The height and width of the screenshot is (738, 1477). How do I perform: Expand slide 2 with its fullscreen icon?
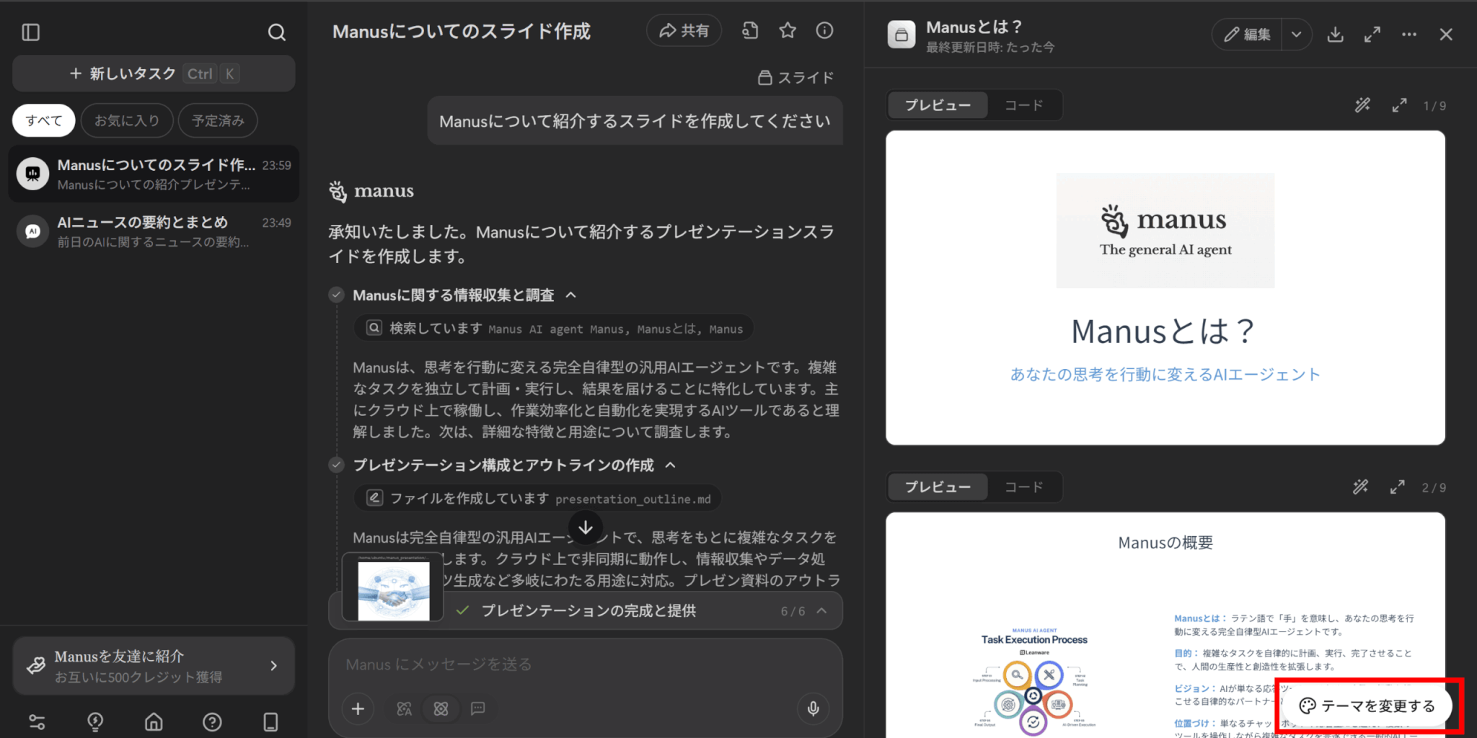[1398, 487]
